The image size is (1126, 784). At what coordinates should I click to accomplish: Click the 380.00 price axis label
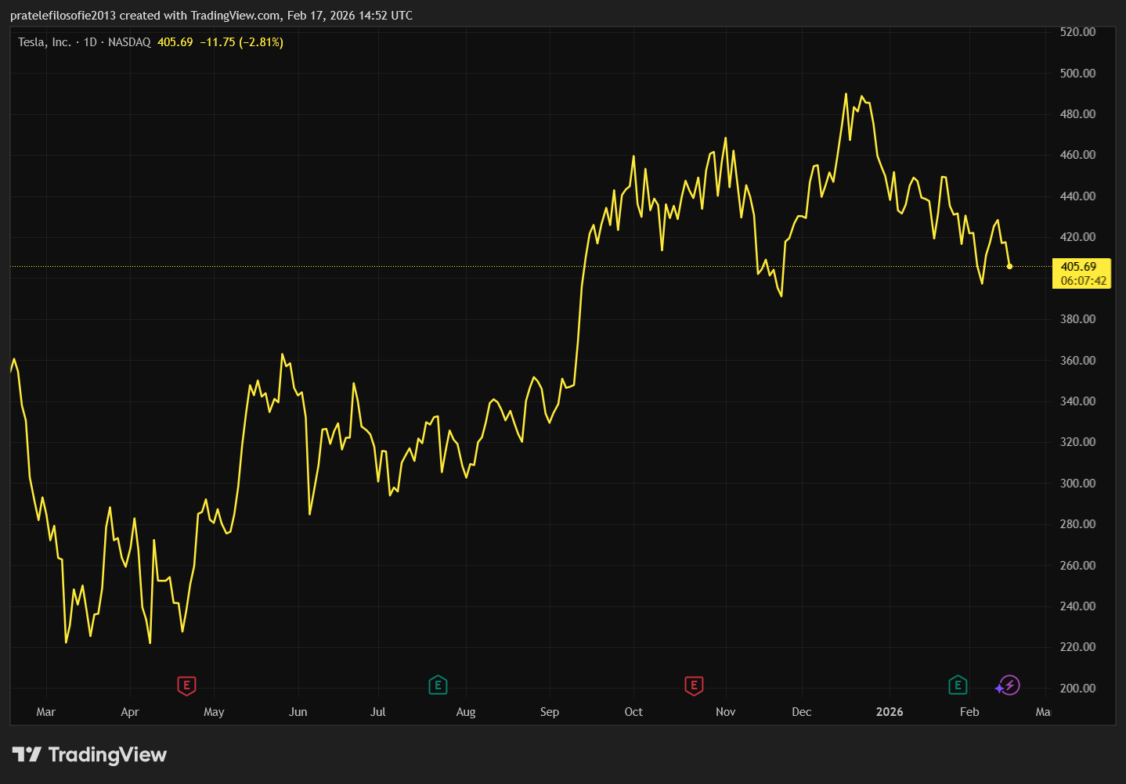tap(1077, 319)
